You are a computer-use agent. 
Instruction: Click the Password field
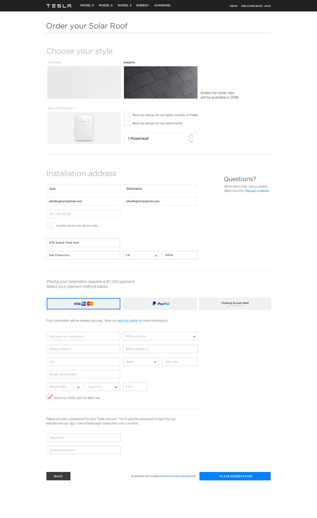(x=83, y=437)
